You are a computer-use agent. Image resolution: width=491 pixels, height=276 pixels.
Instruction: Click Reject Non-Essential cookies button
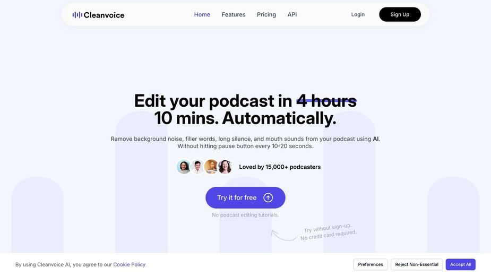click(417, 264)
